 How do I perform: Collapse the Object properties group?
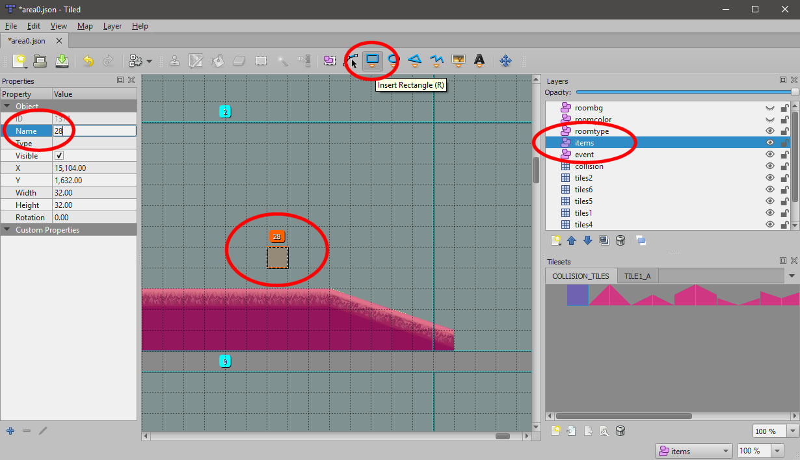(x=7, y=106)
